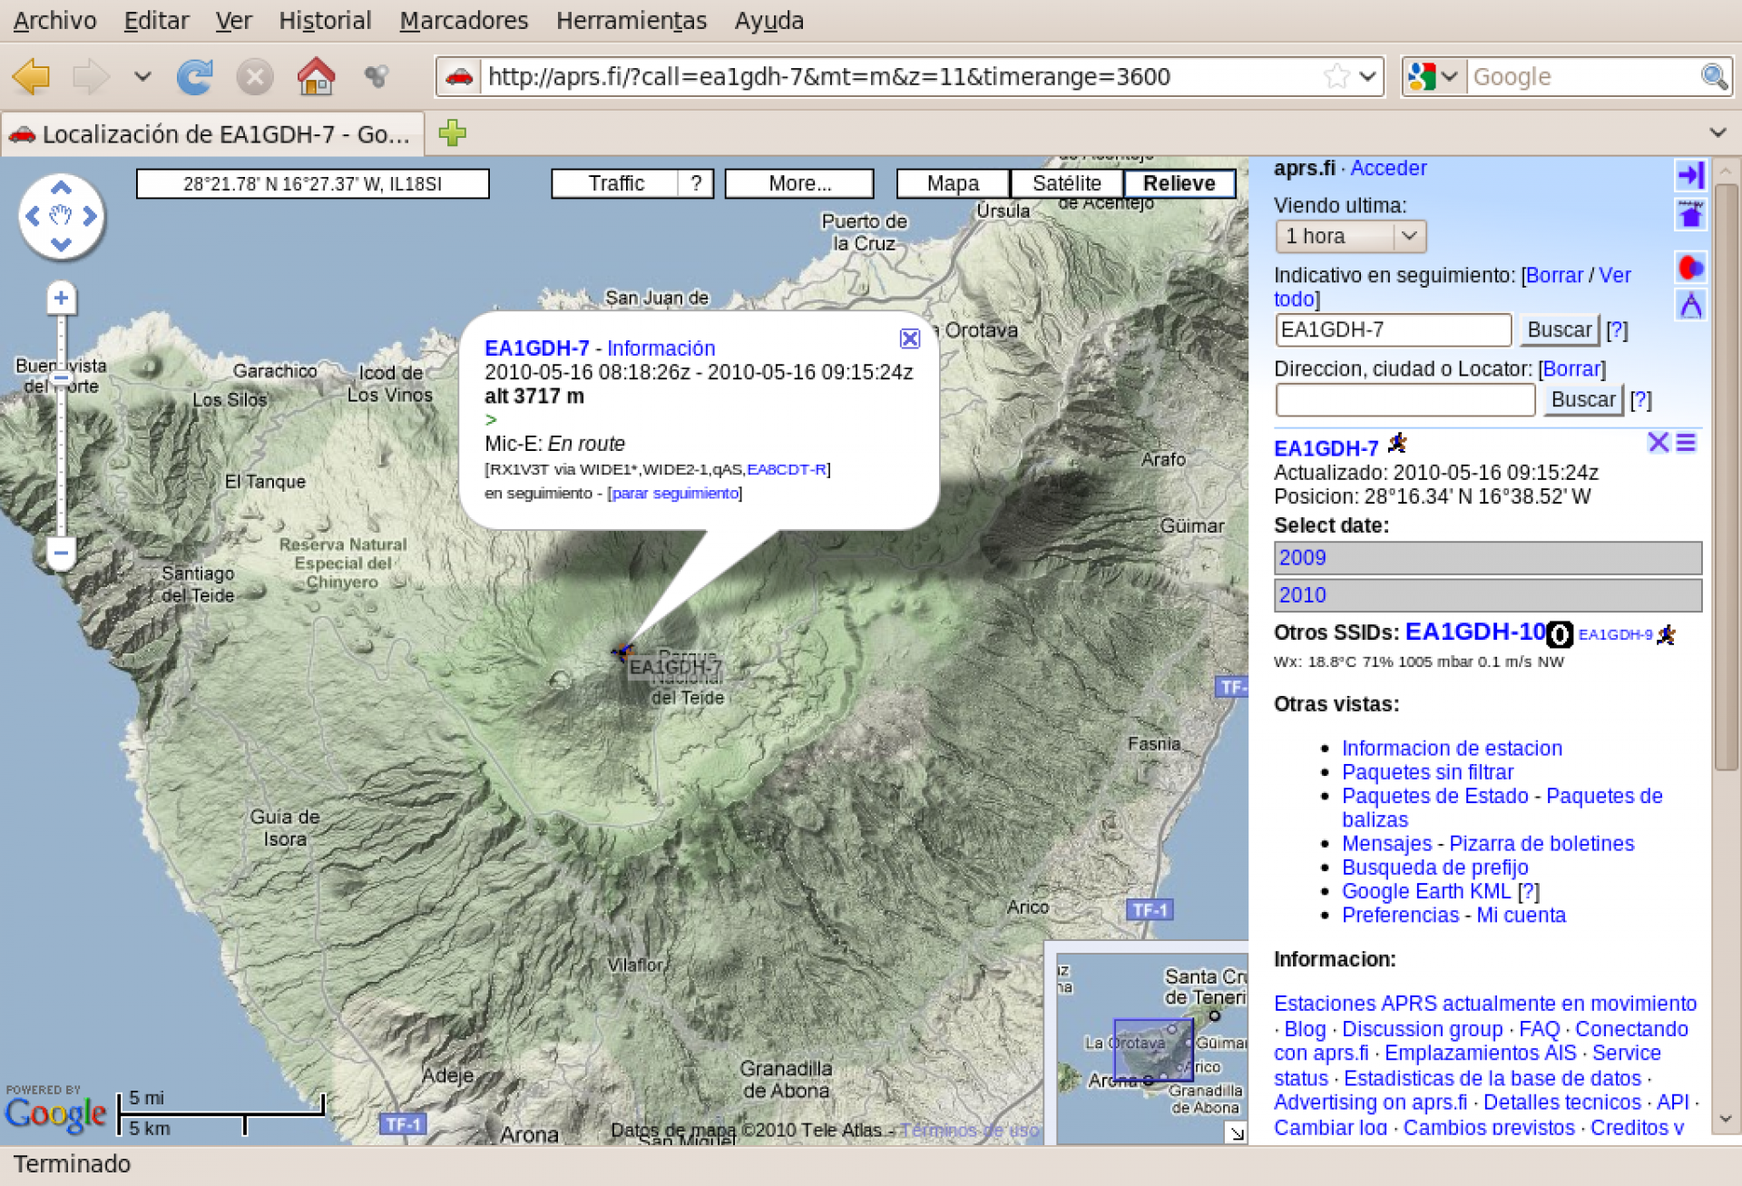
Task: Click the Direccion, ciudad o Locator input field
Action: (1404, 399)
